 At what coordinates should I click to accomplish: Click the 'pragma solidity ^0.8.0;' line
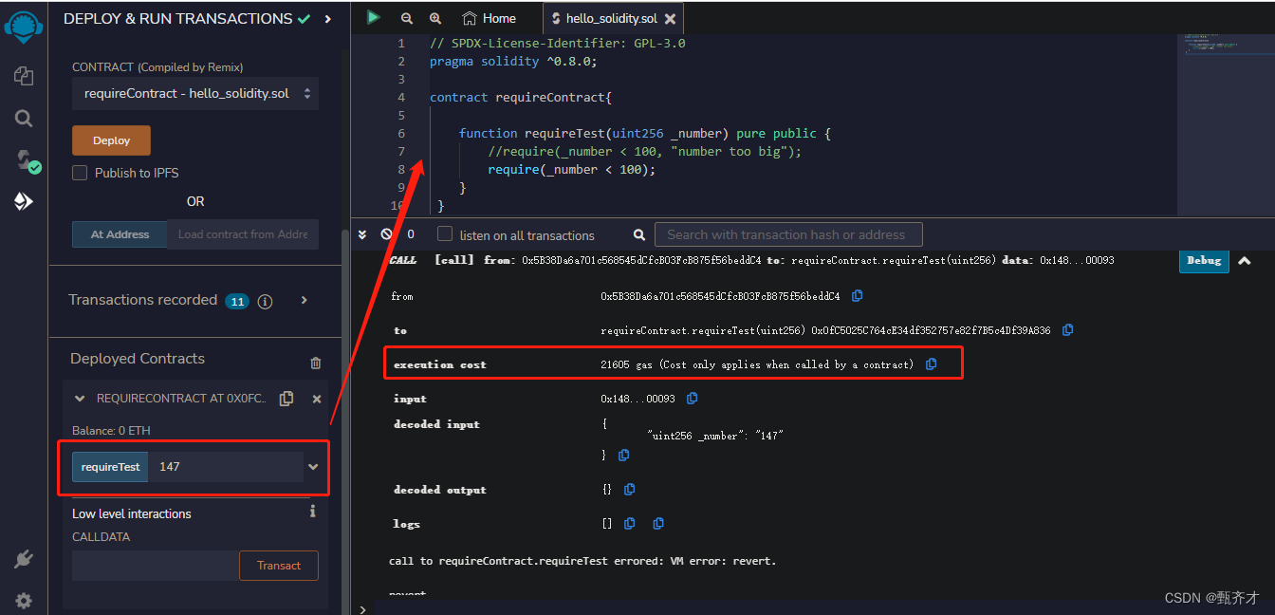[513, 61]
